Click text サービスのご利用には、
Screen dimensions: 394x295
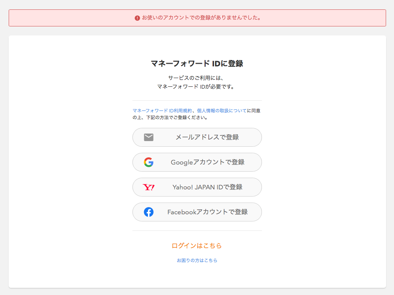tap(196, 78)
